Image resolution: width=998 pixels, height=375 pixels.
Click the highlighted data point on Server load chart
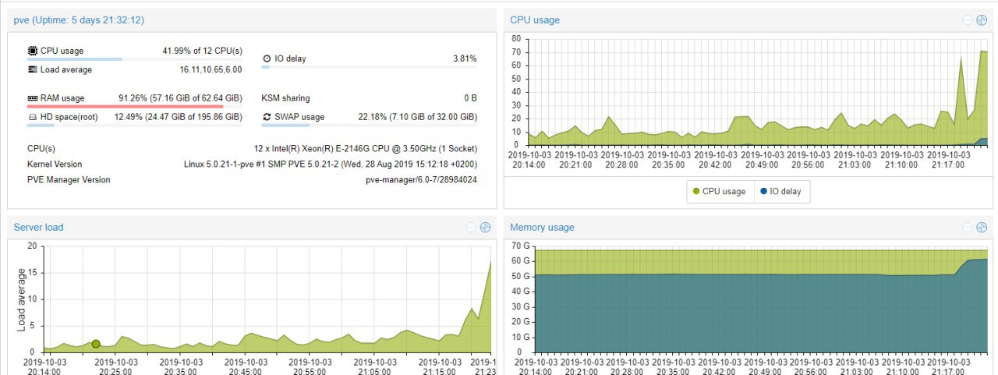click(x=96, y=344)
